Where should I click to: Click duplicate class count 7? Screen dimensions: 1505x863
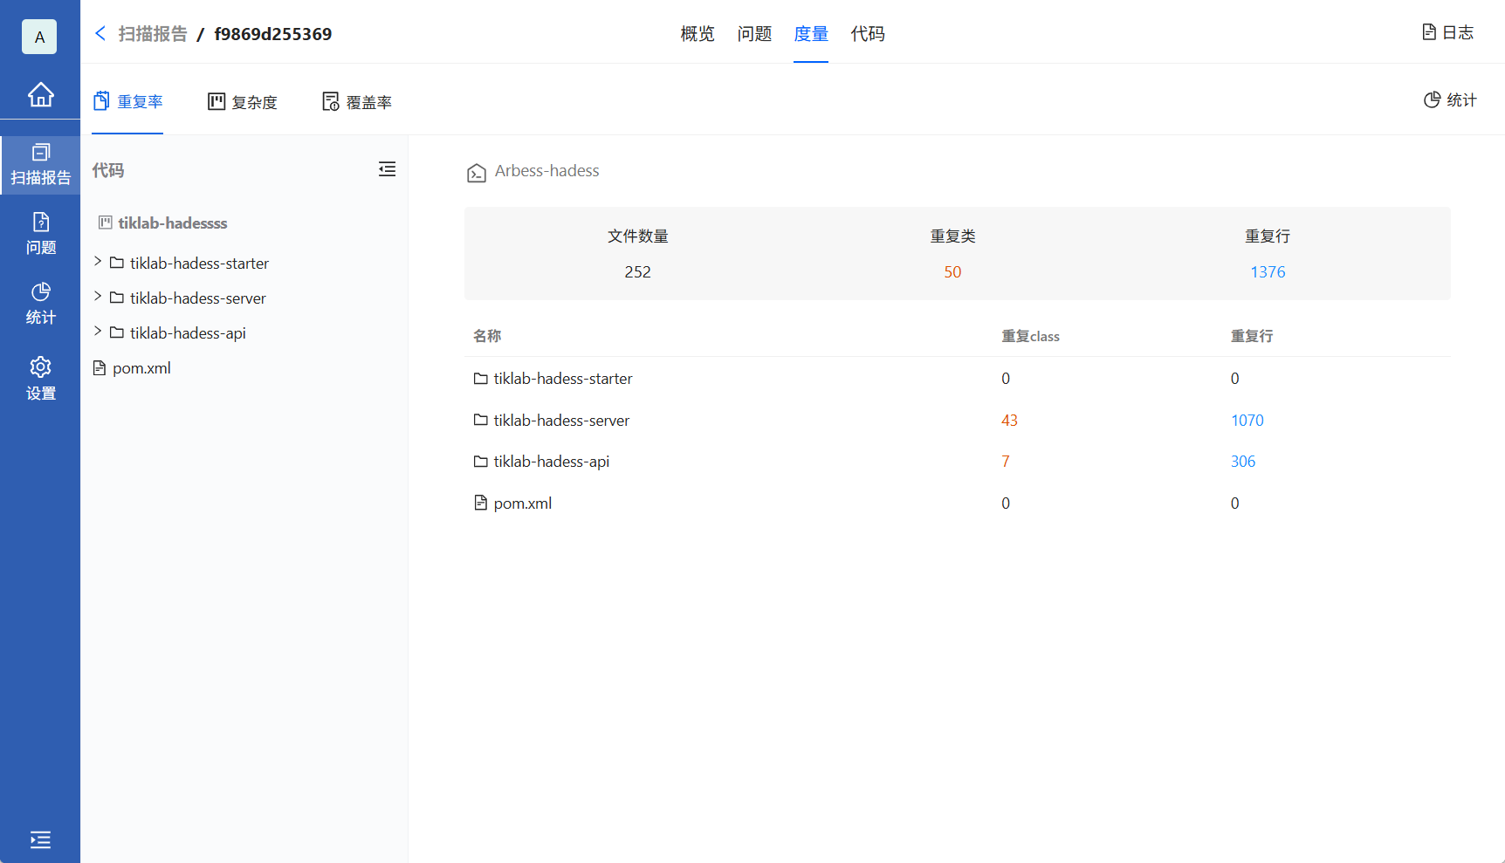[x=1005, y=461]
